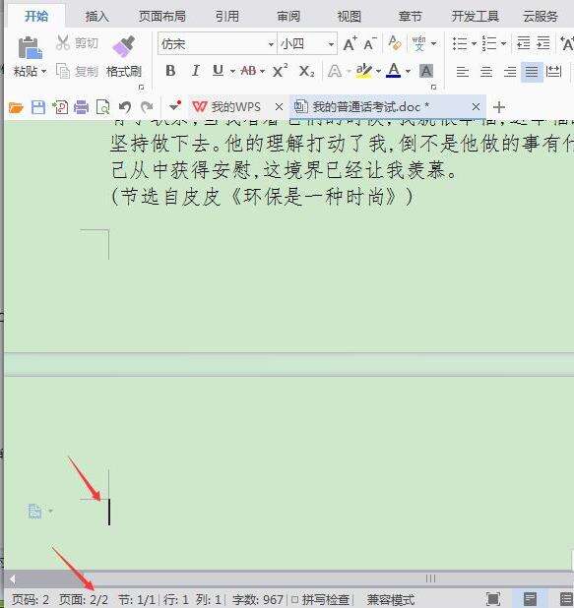This screenshot has width=574, height=608.
Task: Export to PDF icon in quick toolbar
Action: [60, 107]
